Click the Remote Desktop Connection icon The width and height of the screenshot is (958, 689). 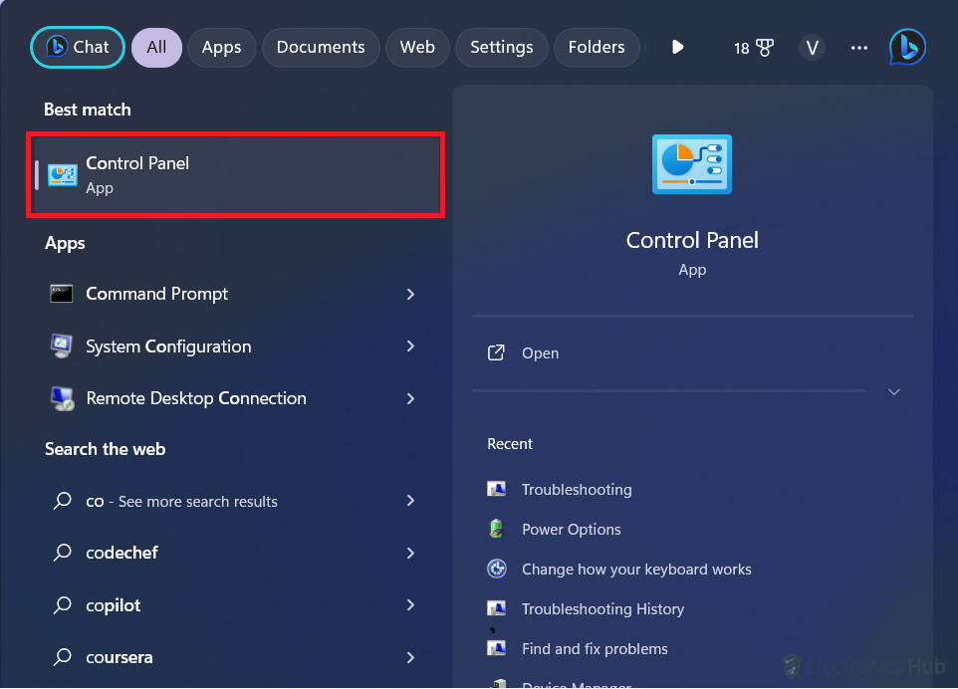coord(62,399)
